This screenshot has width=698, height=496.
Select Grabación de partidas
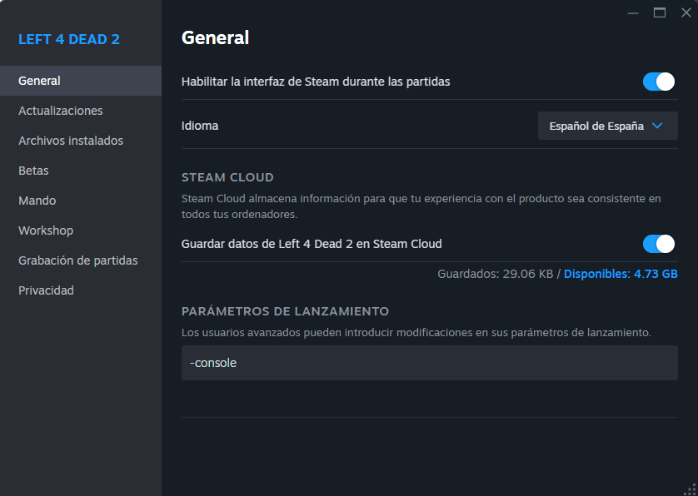point(78,260)
